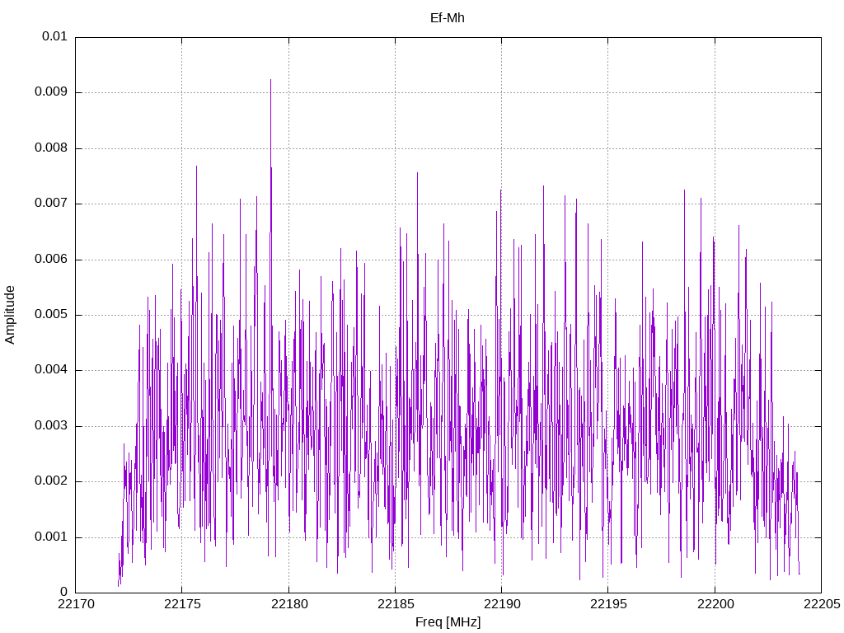Click the x-axis tick label 22200

point(715,604)
